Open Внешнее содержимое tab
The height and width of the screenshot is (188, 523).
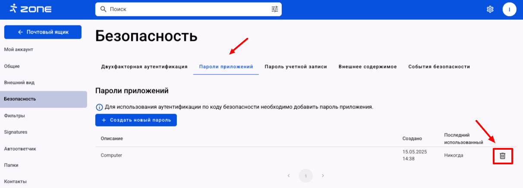coord(368,67)
